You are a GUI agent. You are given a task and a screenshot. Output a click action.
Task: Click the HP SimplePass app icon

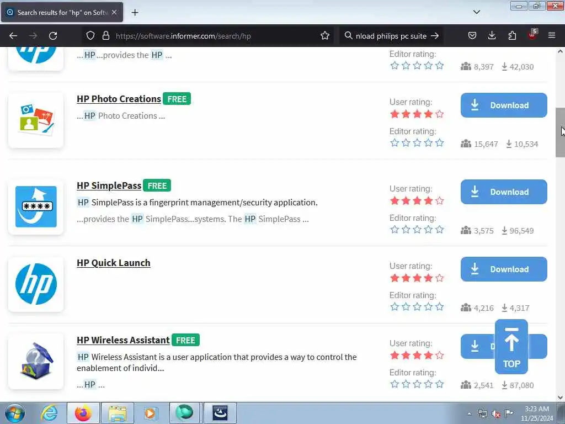(x=36, y=206)
